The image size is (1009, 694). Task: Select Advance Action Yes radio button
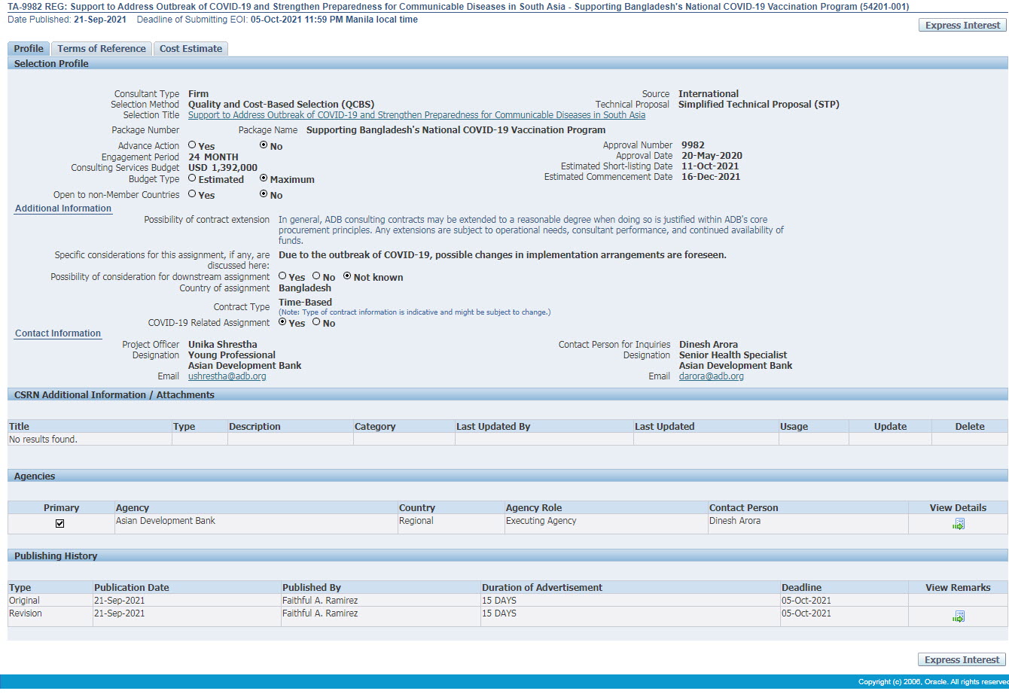tap(193, 145)
